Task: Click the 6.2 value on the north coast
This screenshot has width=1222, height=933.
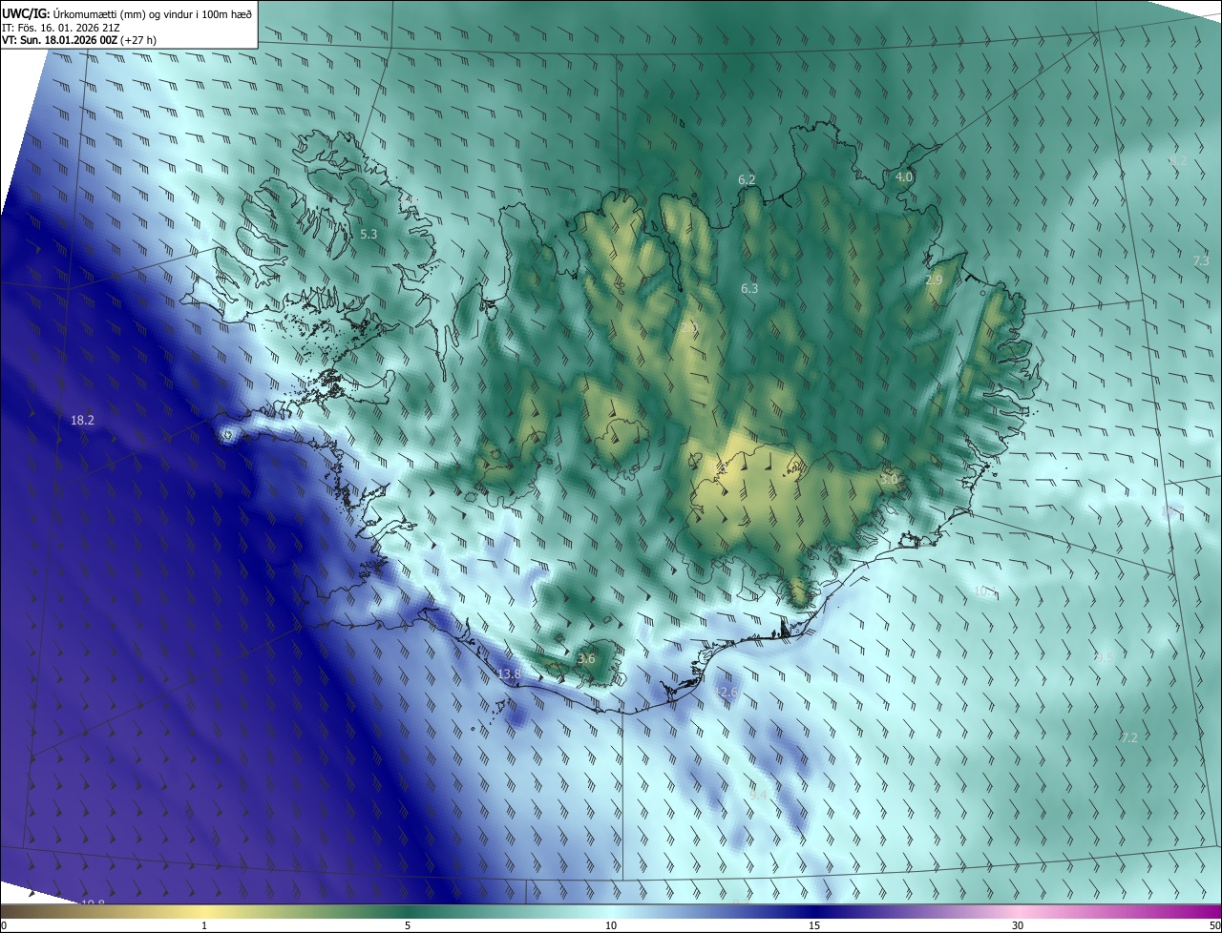Action: tap(747, 179)
